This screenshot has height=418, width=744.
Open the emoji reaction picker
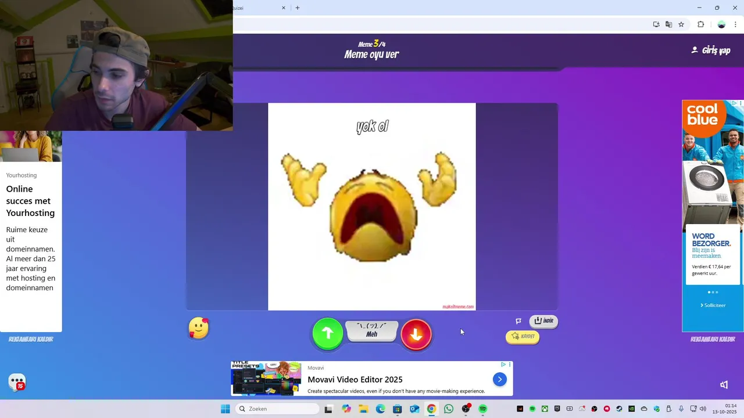(199, 329)
